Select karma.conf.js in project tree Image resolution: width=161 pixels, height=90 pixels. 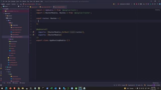pos(12,60)
